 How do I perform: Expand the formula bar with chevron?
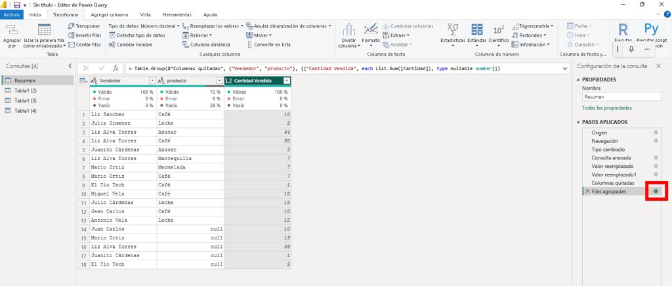tap(565, 68)
